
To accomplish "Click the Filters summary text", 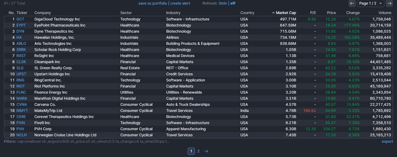I will [x=87, y=141].
